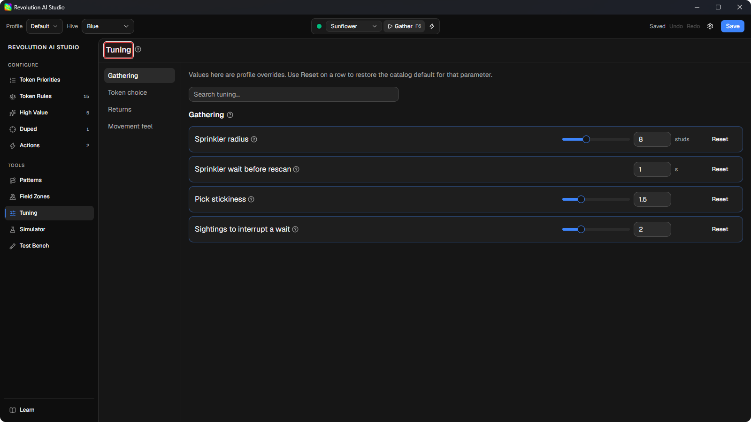Click the help icon next to Tuning title
Viewport: 751px width, 422px height.
point(138,49)
